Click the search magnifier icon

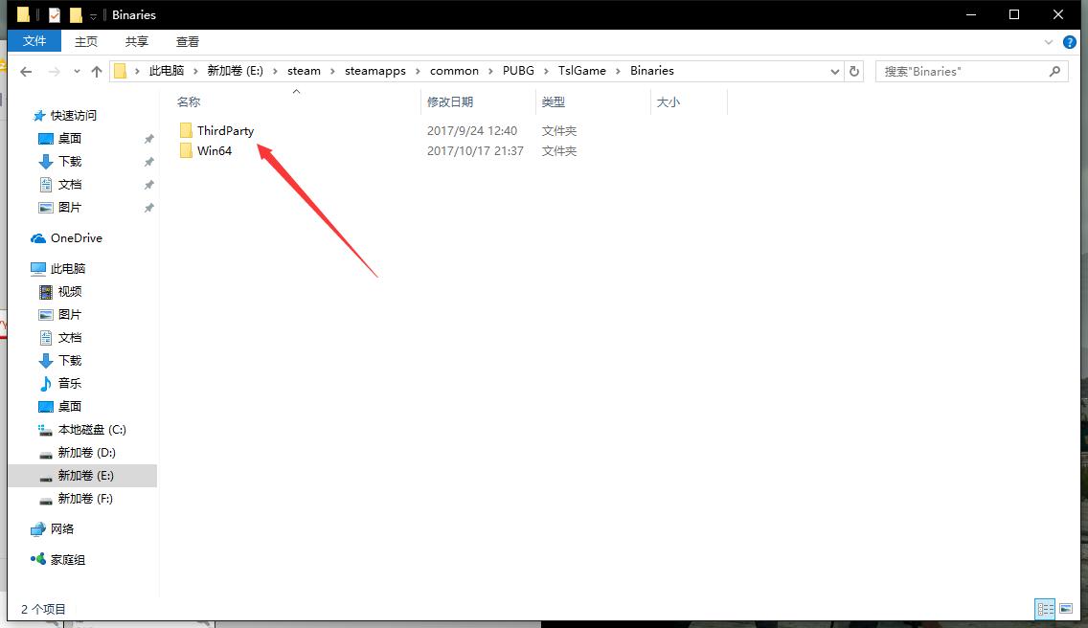pos(1054,71)
